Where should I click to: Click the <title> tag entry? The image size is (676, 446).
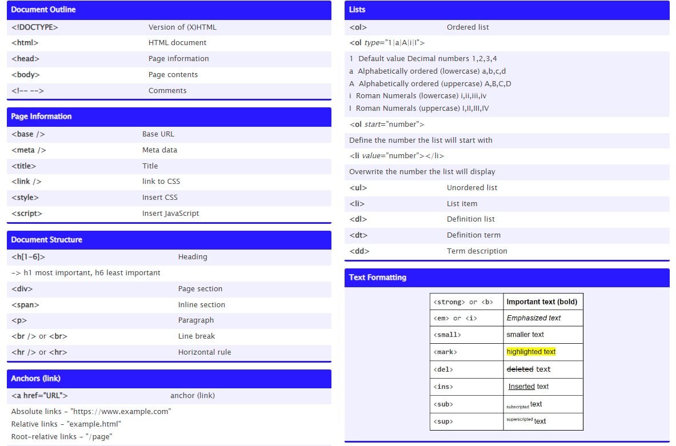point(23,166)
